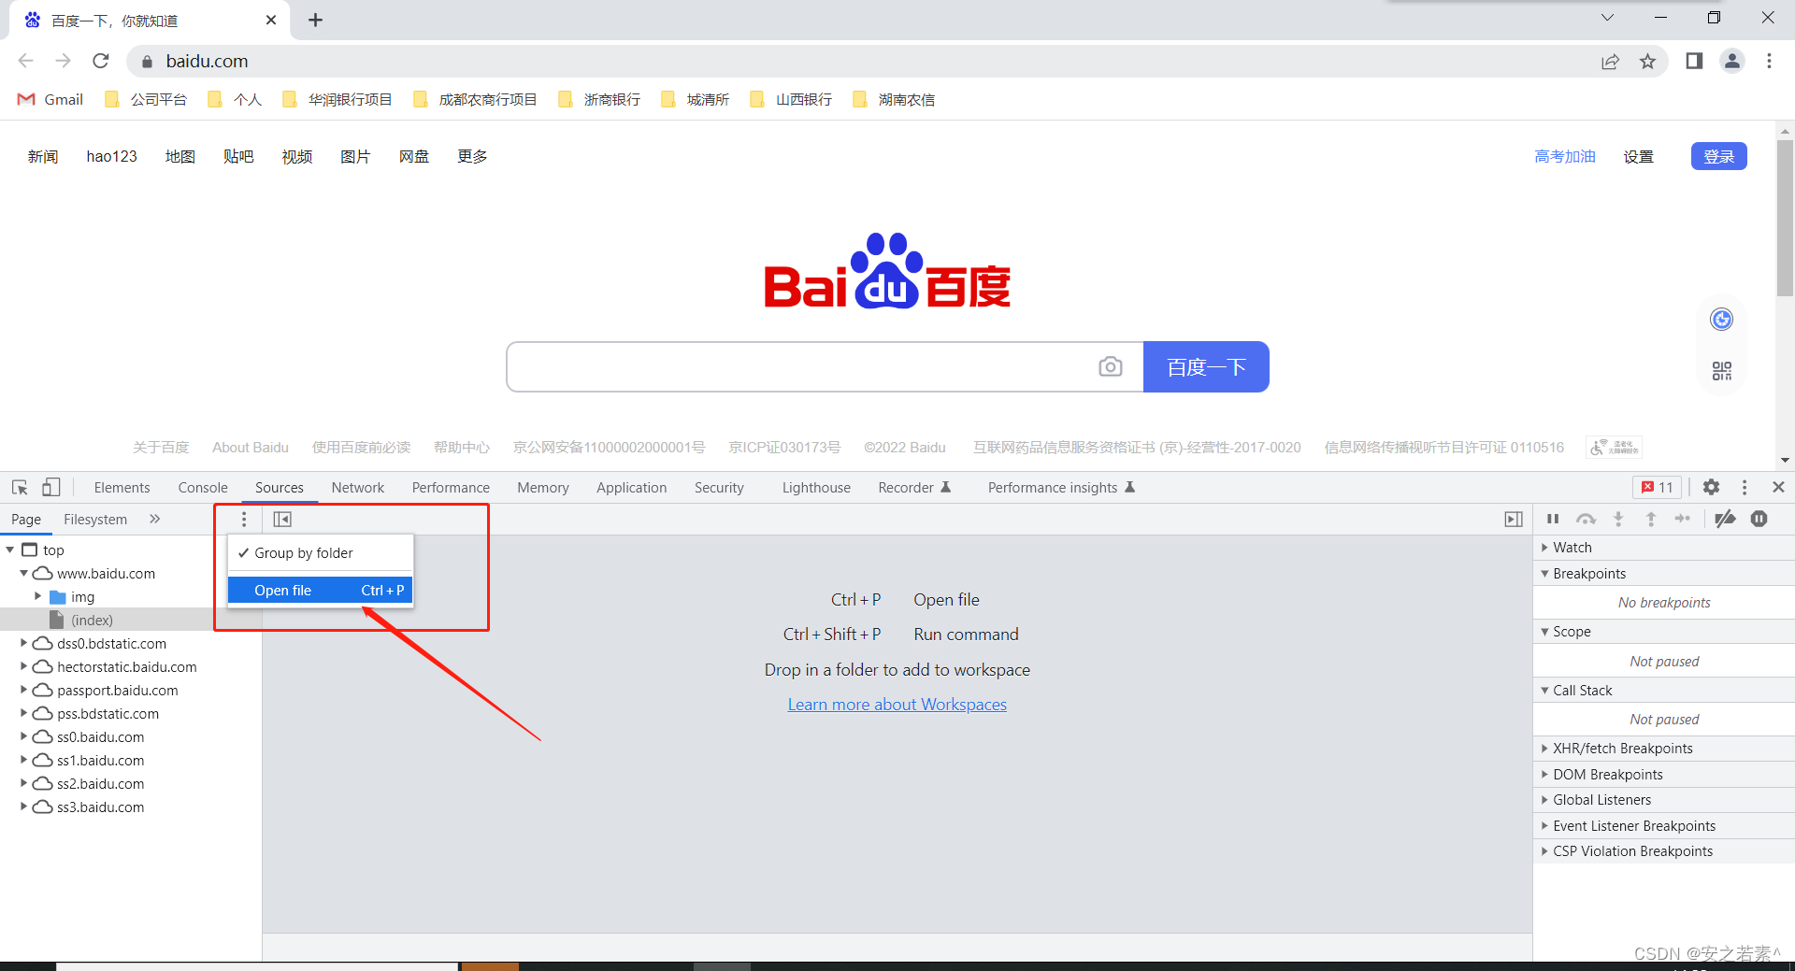Switch to the Filesystem navigator tab
The width and height of the screenshot is (1795, 971).
(x=95, y=520)
